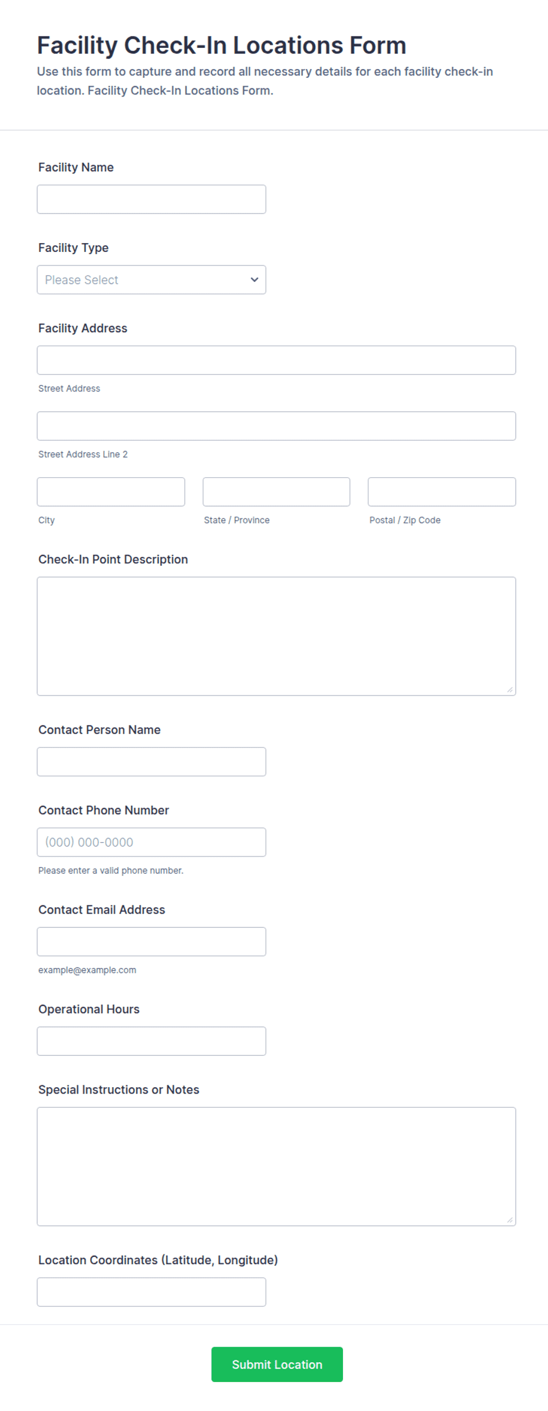Select the Street Address Line 2 field
The width and height of the screenshot is (548, 1411).
point(276,426)
